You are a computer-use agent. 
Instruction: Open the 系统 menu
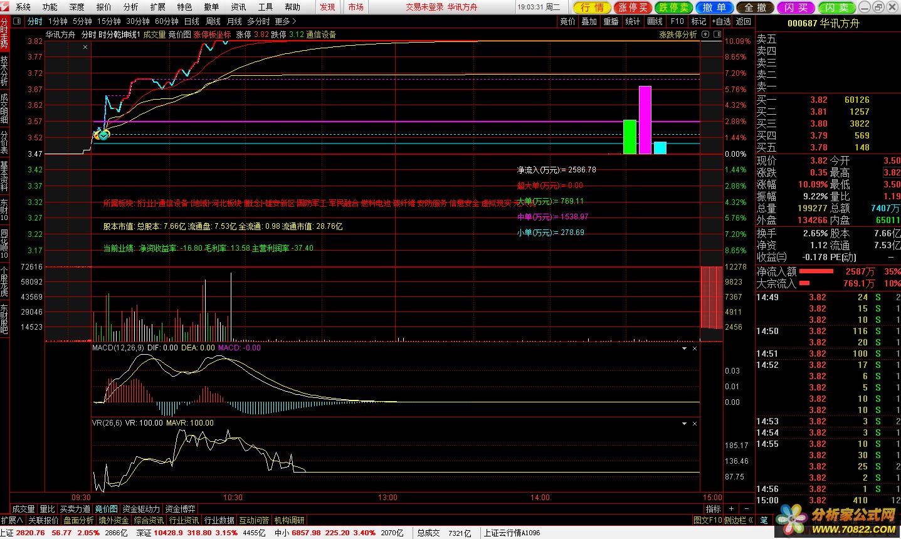point(23,7)
